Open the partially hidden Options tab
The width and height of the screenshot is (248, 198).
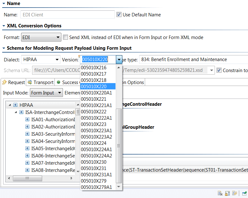click(x=133, y=82)
